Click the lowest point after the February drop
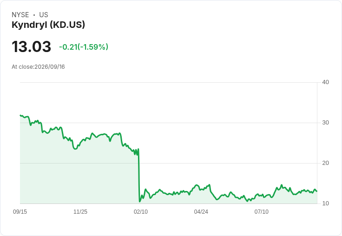Image resolution: width=342 pixels, height=236 pixels. [x=139, y=202]
